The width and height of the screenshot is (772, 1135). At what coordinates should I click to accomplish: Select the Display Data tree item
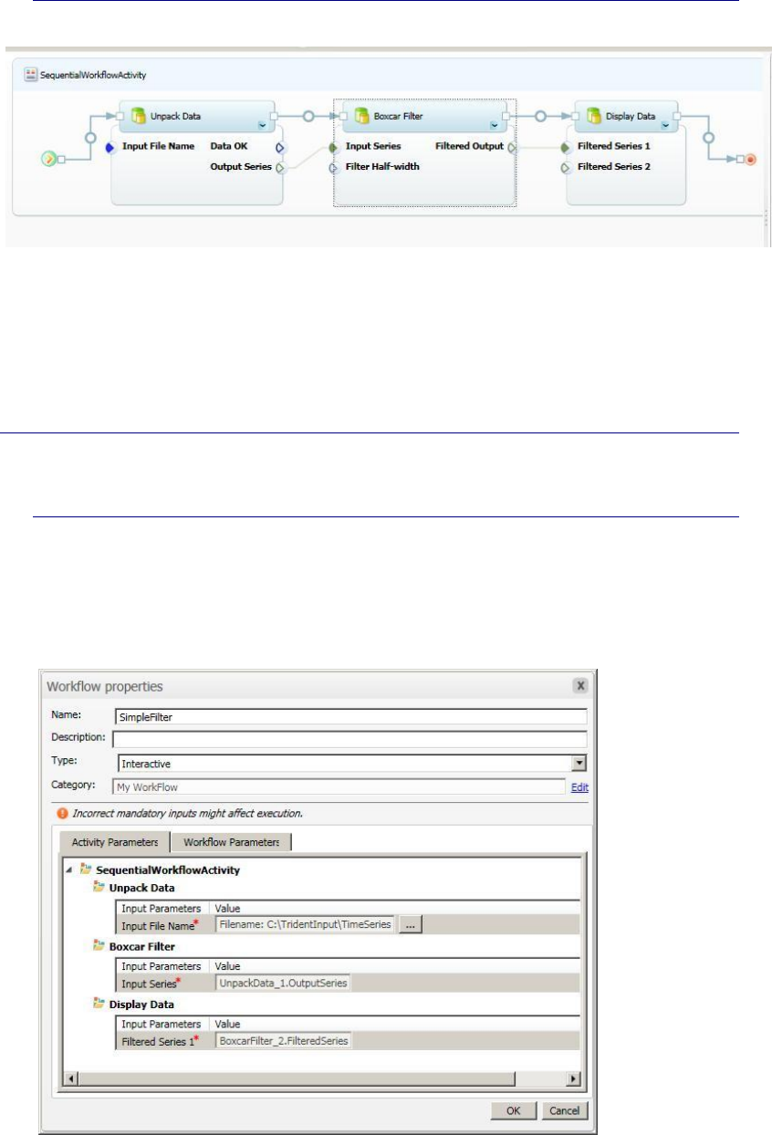(142, 1004)
